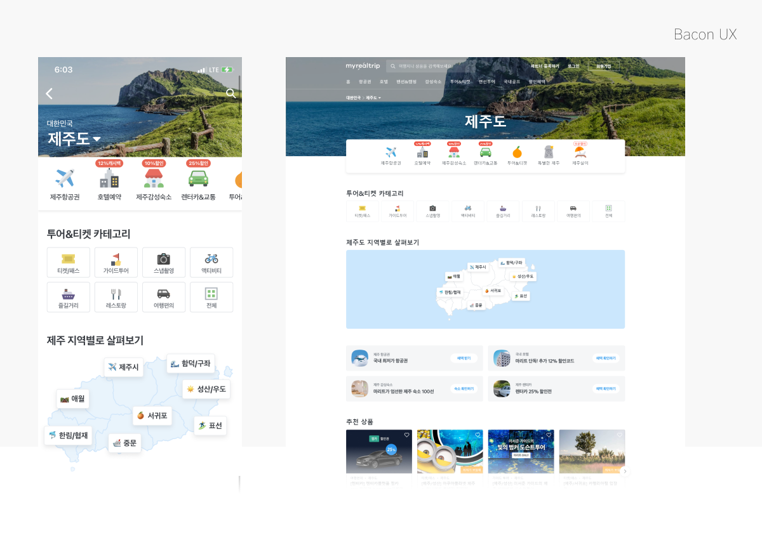Click 티켓/패스 tile on desktop page
This screenshot has width=762, height=533.
(x=363, y=211)
